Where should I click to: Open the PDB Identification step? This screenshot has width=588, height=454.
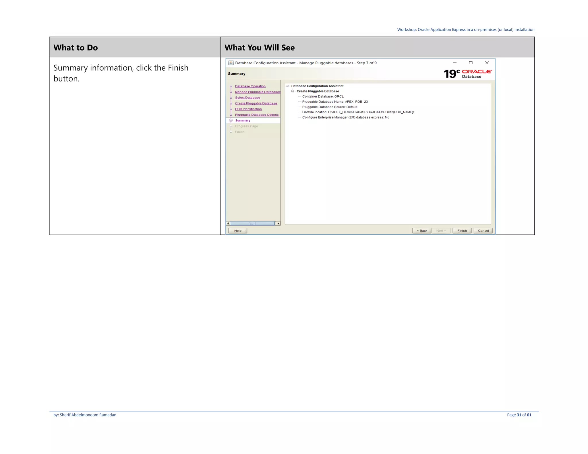click(x=248, y=109)
